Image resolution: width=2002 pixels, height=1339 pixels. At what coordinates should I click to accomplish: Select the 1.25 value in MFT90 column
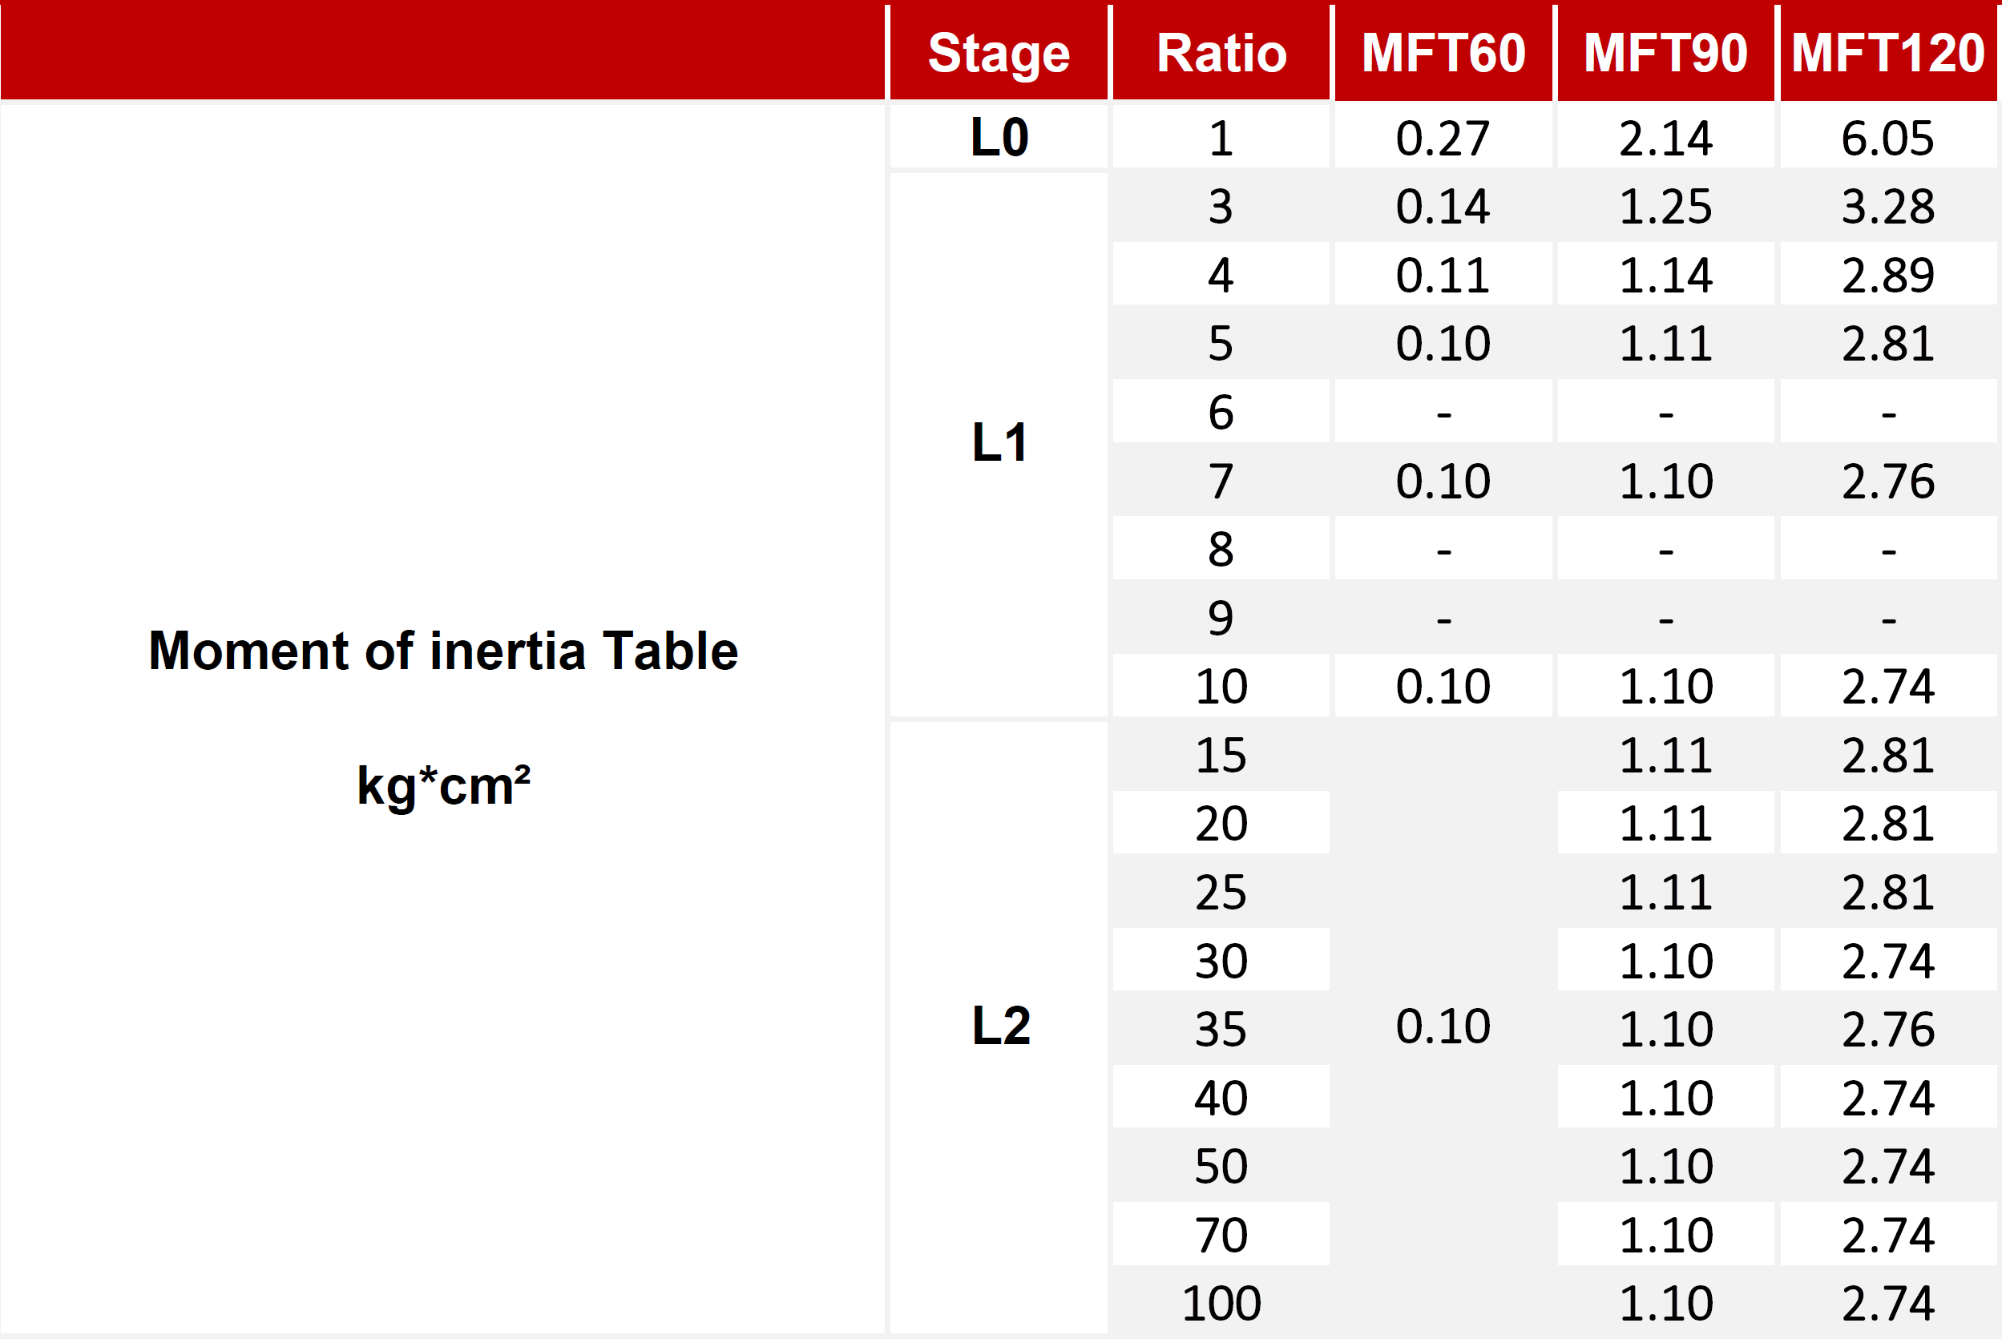point(1665,206)
